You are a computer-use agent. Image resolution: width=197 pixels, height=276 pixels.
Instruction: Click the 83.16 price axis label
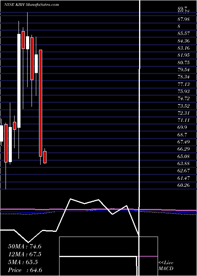tap(184, 48)
